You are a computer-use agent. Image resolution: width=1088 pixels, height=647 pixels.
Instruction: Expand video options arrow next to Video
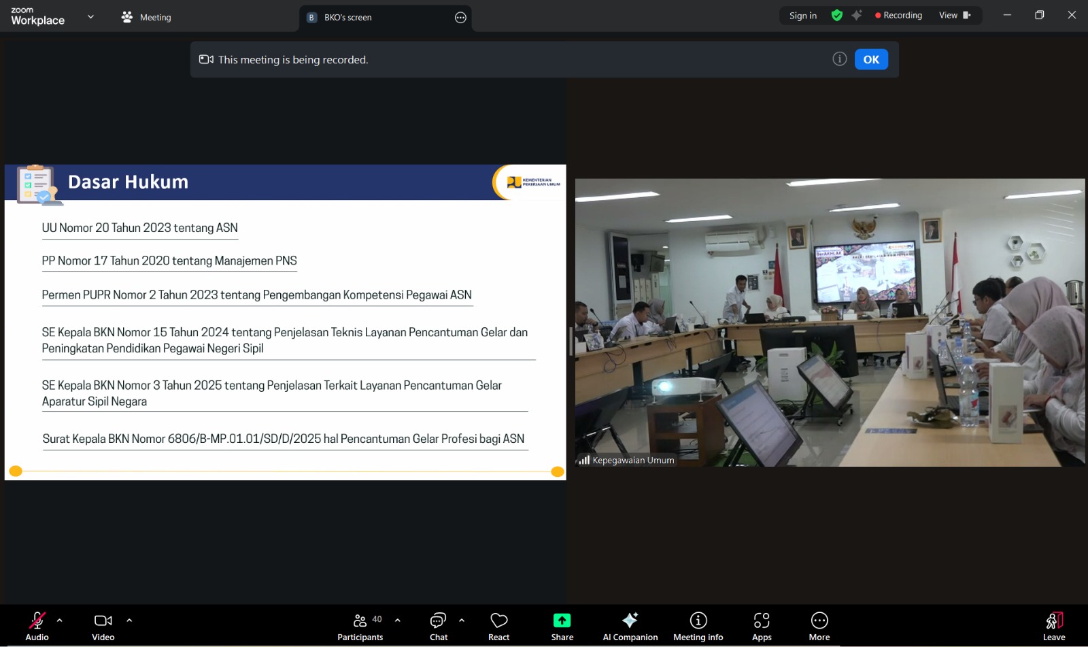(x=129, y=620)
